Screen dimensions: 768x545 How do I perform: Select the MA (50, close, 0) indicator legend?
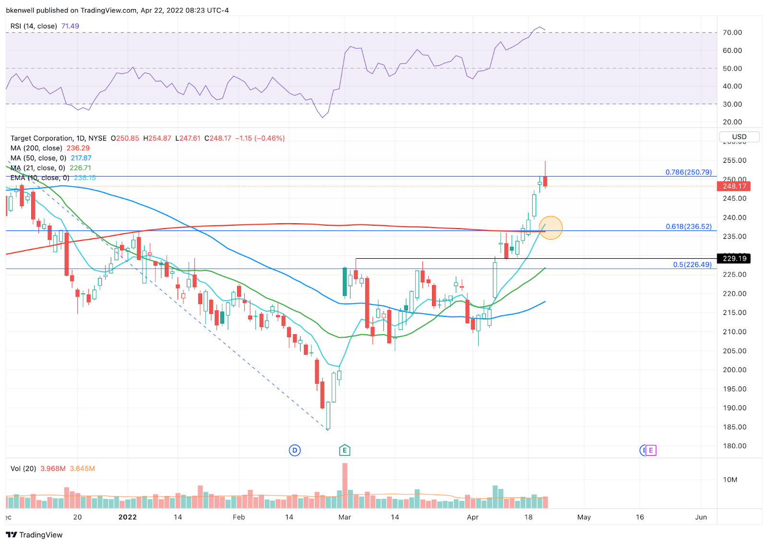[38, 158]
